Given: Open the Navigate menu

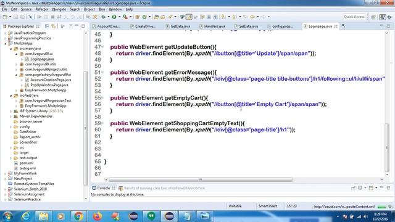Looking at the screenshot, I should [59, 9].
